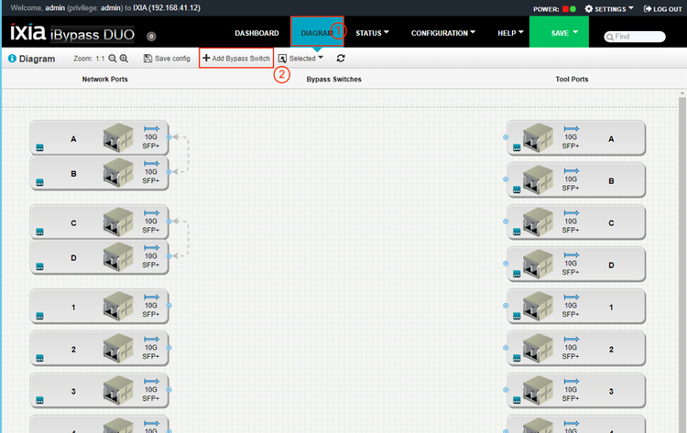This screenshot has height=433, width=687.
Task: Select tool port 2 module icon
Action: (538, 348)
